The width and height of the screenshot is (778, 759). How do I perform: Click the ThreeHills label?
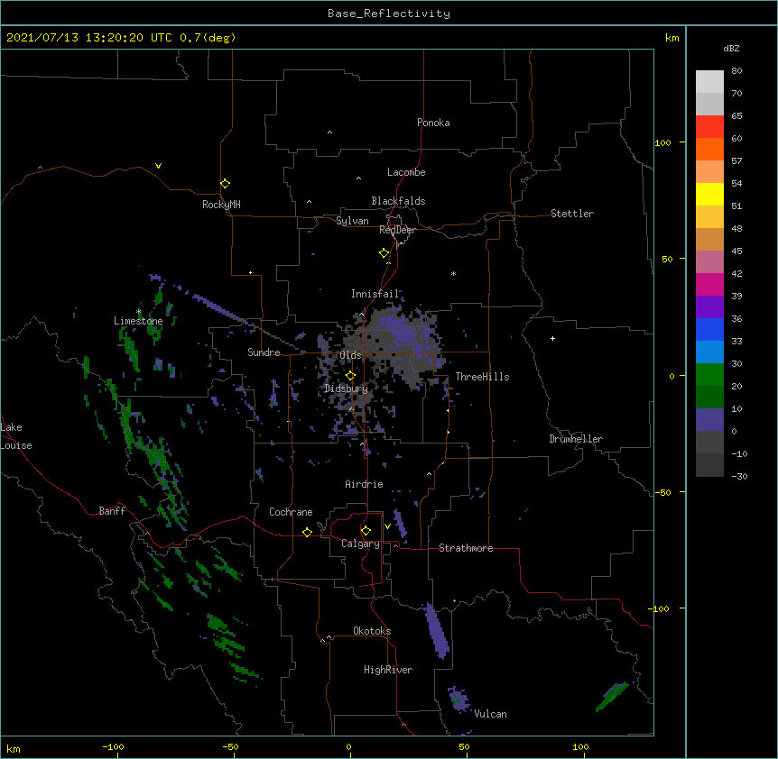(x=482, y=377)
